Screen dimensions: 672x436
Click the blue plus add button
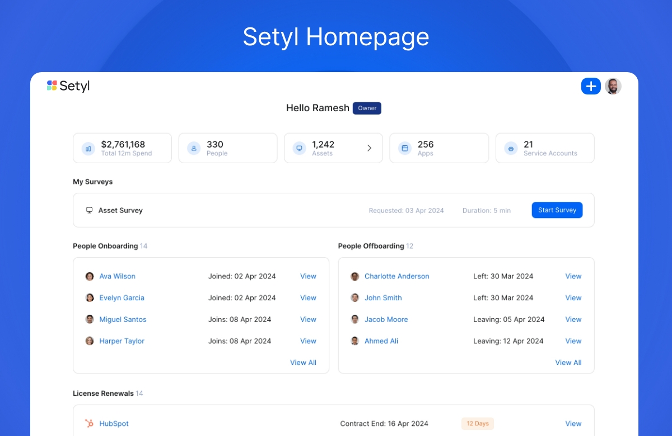591,86
